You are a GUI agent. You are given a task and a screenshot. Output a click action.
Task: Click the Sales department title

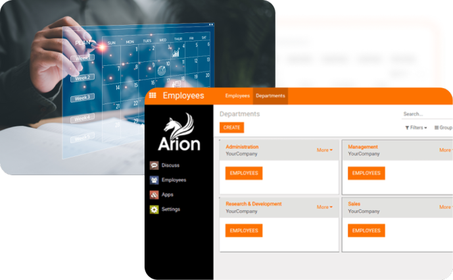[354, 204]
